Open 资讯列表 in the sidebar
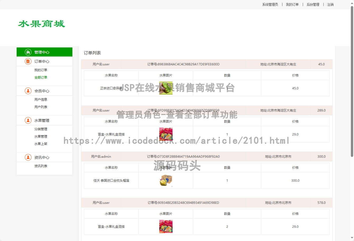Image resolution: width=354 pixels, height=241 pixels. pos(41,166)
